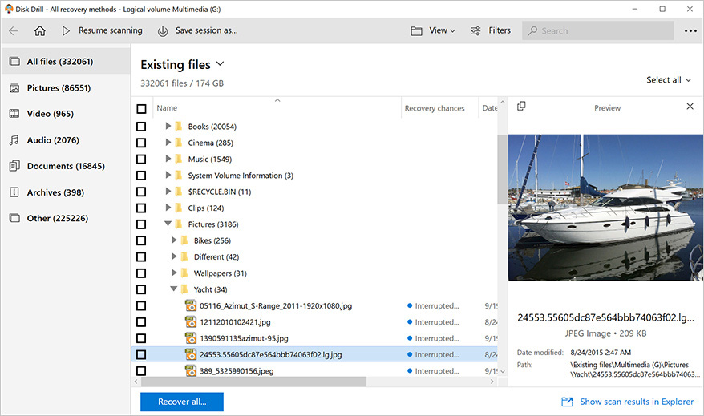704x416 pixels.
Task: Click the horizontal scrollbar under the file list
Action: point(253,382)
